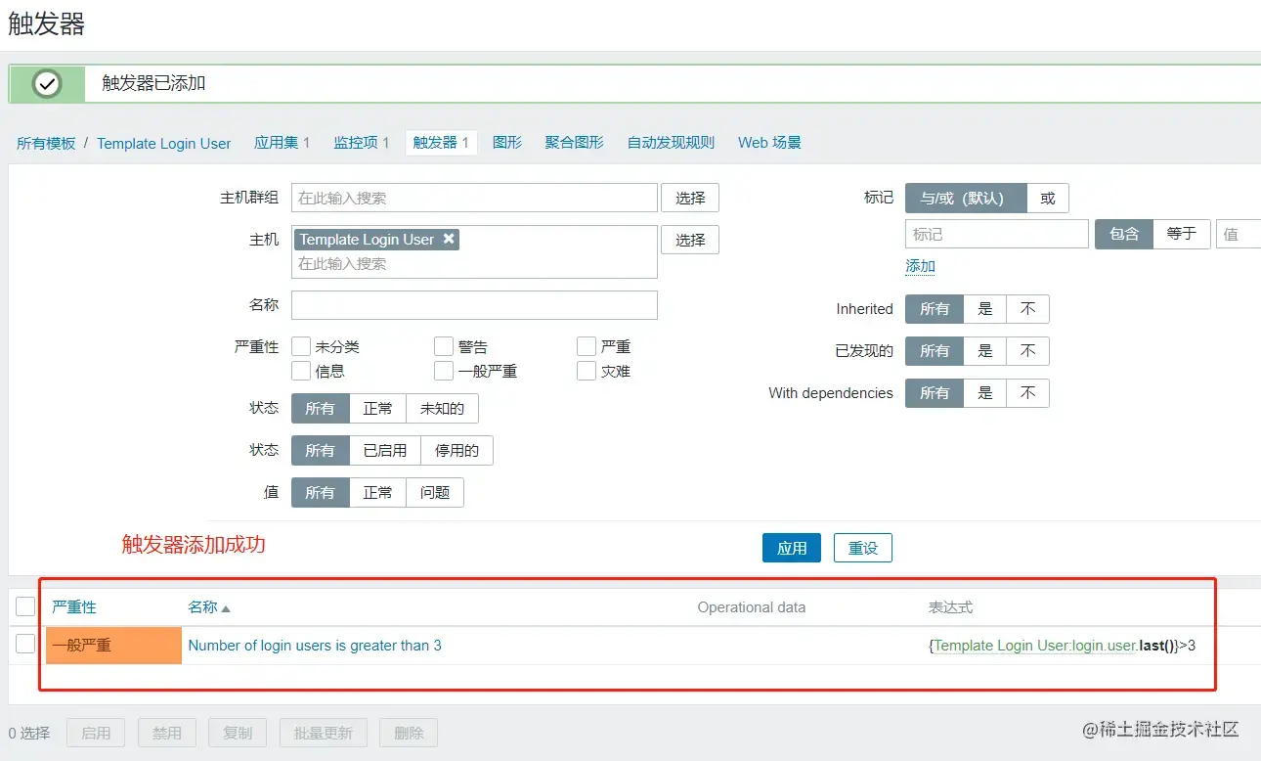Click the 触发器已添加 success message
The height and width of the screenshot is (761, 1261).
tap(153, 83)
